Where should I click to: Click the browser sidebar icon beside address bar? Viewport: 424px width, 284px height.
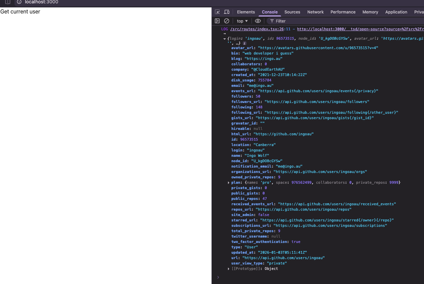[8, 2]
